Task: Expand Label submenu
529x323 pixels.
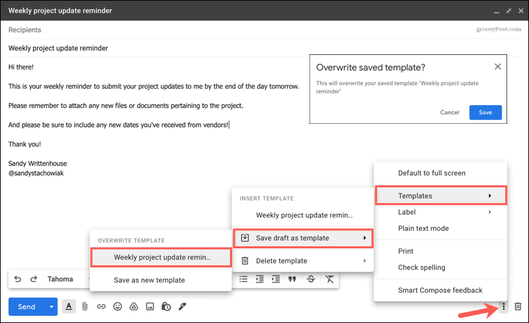Action: (x=440, y=212)
